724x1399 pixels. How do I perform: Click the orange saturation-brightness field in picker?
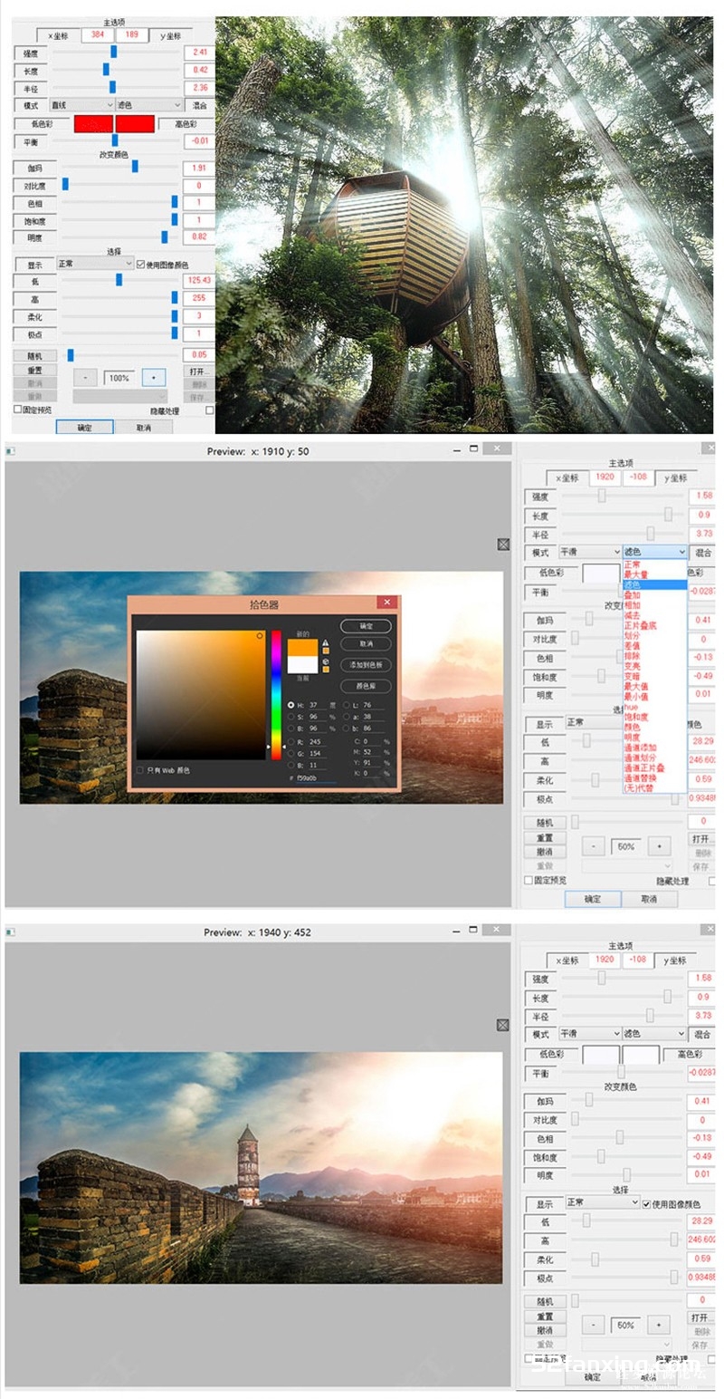tap(200, 694)
